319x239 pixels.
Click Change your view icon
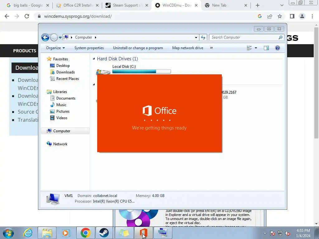pyautogui.click(x=249, y=48)
